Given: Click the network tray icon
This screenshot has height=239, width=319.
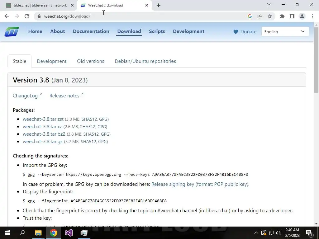Looking at the screenshot, I should (x=271, y=233).
